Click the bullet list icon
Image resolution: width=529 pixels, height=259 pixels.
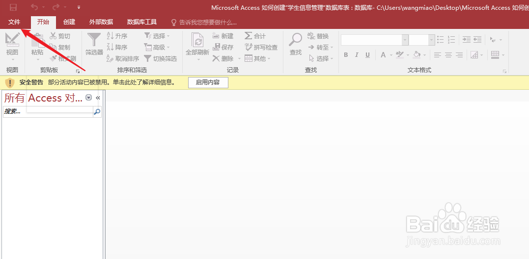click(x=440, y=40)
